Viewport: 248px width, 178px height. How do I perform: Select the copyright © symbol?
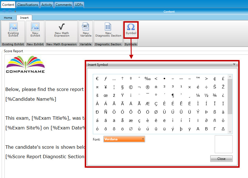click(x=131, y=87)
